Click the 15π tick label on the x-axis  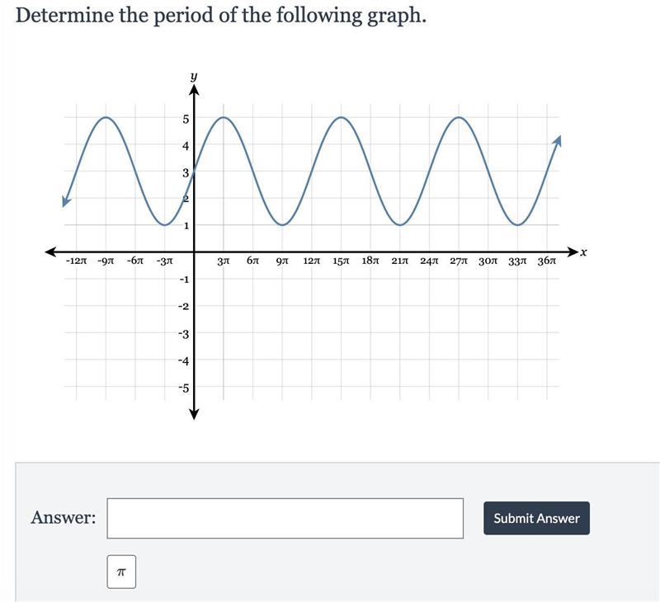point(341,261)
